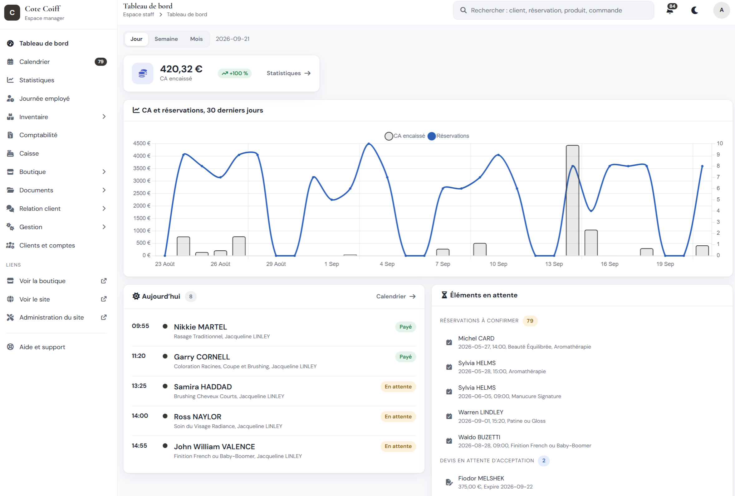Click the Statistiques chart icon in sidebar
Screen dimensions: 735x496
pyautogui.click(x=10, y=80)
